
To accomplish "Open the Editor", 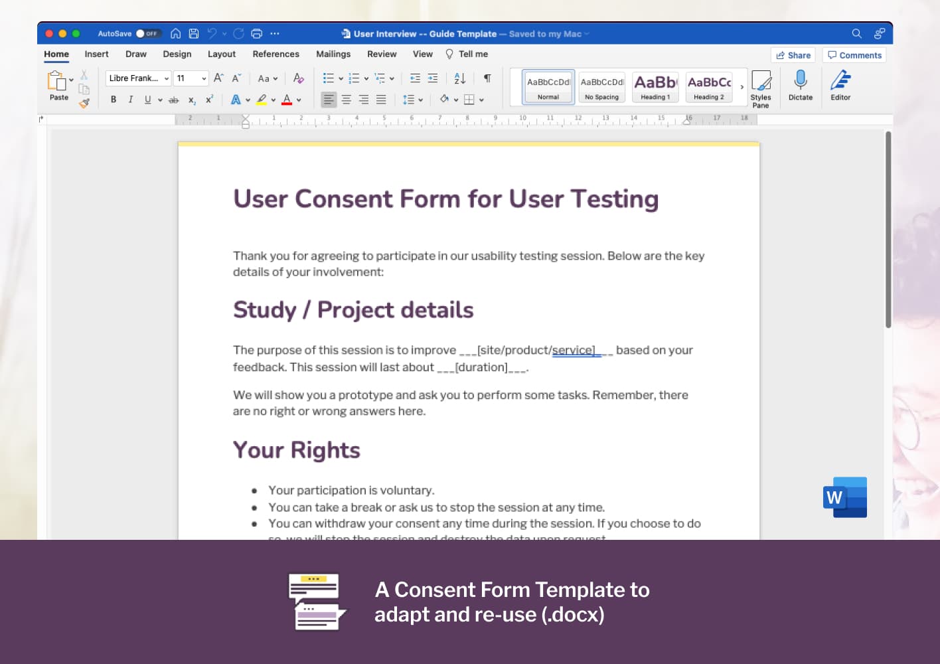I will coord(840,86).
